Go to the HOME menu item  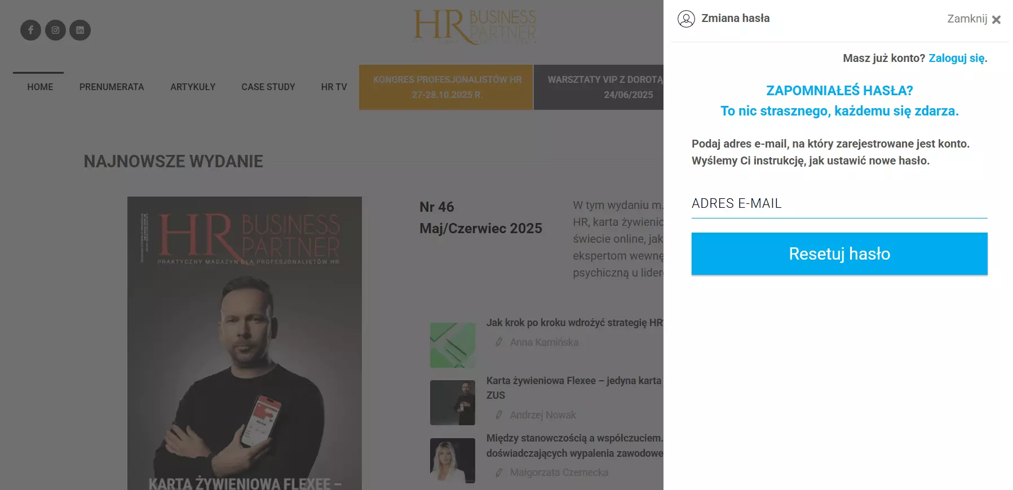[x=40, y=87]
